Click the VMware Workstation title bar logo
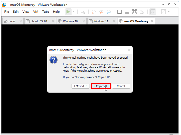Screen dimensions: 181x135 (4, 5)
